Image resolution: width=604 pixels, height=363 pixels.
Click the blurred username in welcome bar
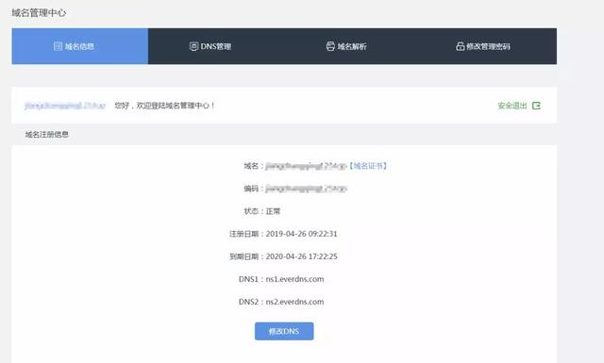[65, 106]
